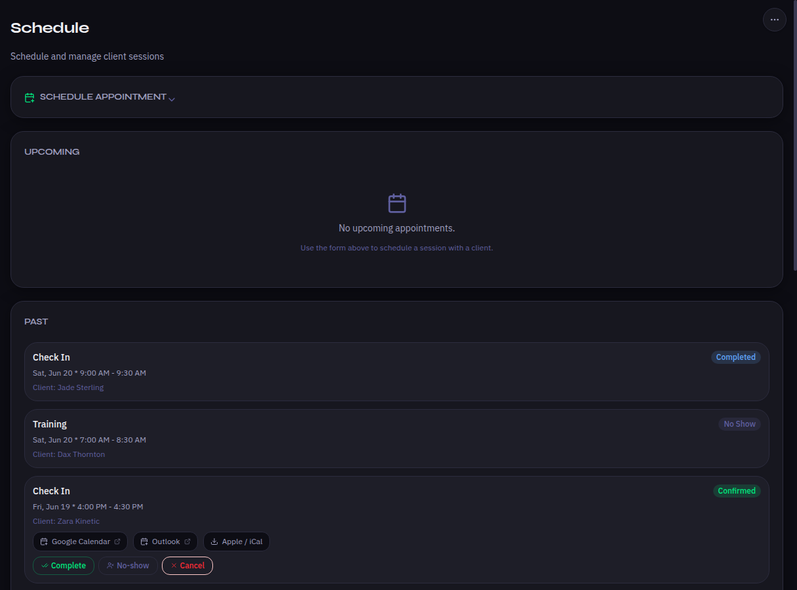Click 'Schedule and manage client sessions' subtitle
The image size is (797, 590).
(x=87, y=56)
